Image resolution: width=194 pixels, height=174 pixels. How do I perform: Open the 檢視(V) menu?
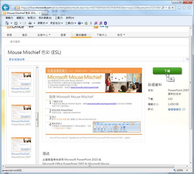click(31, 18)
